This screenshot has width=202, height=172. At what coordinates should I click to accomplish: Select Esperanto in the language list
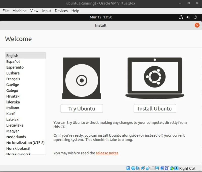(26, 67)
